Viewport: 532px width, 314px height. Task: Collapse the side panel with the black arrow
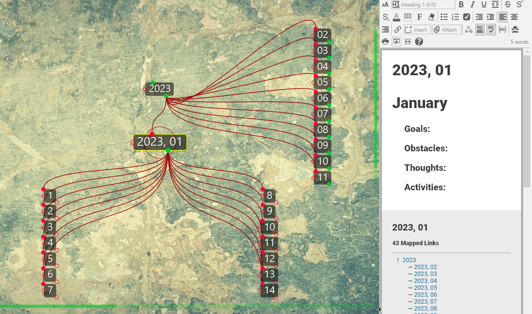pos(380,309)
